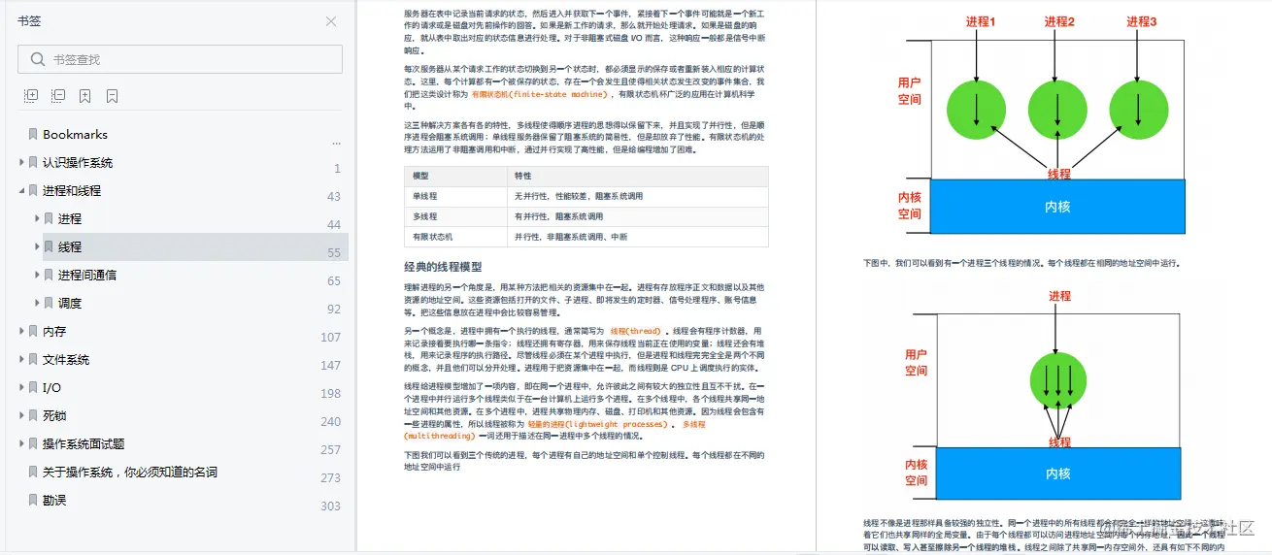Click page number 107 in bookmark list
The width and height of the screenshot is (1272, 555).
pos(331,337)
